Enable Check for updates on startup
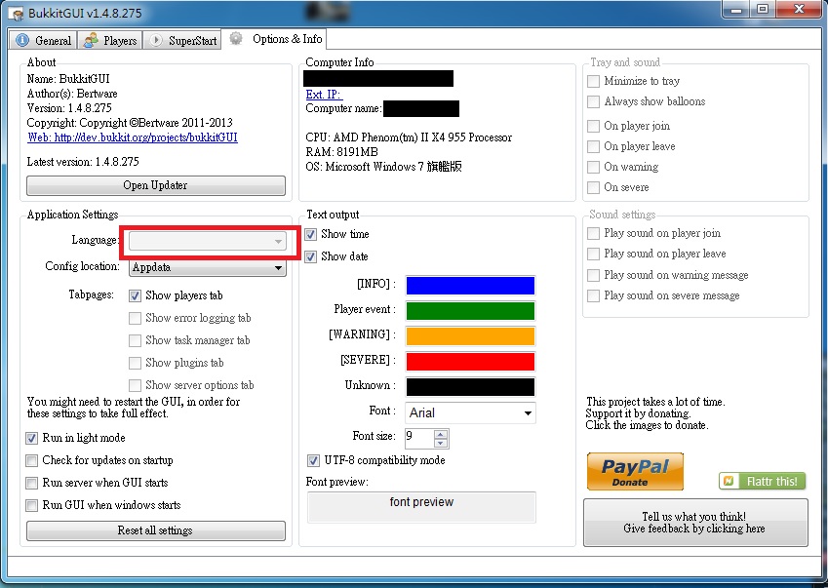Screen dimensions: 828x588 click(33, 460)
